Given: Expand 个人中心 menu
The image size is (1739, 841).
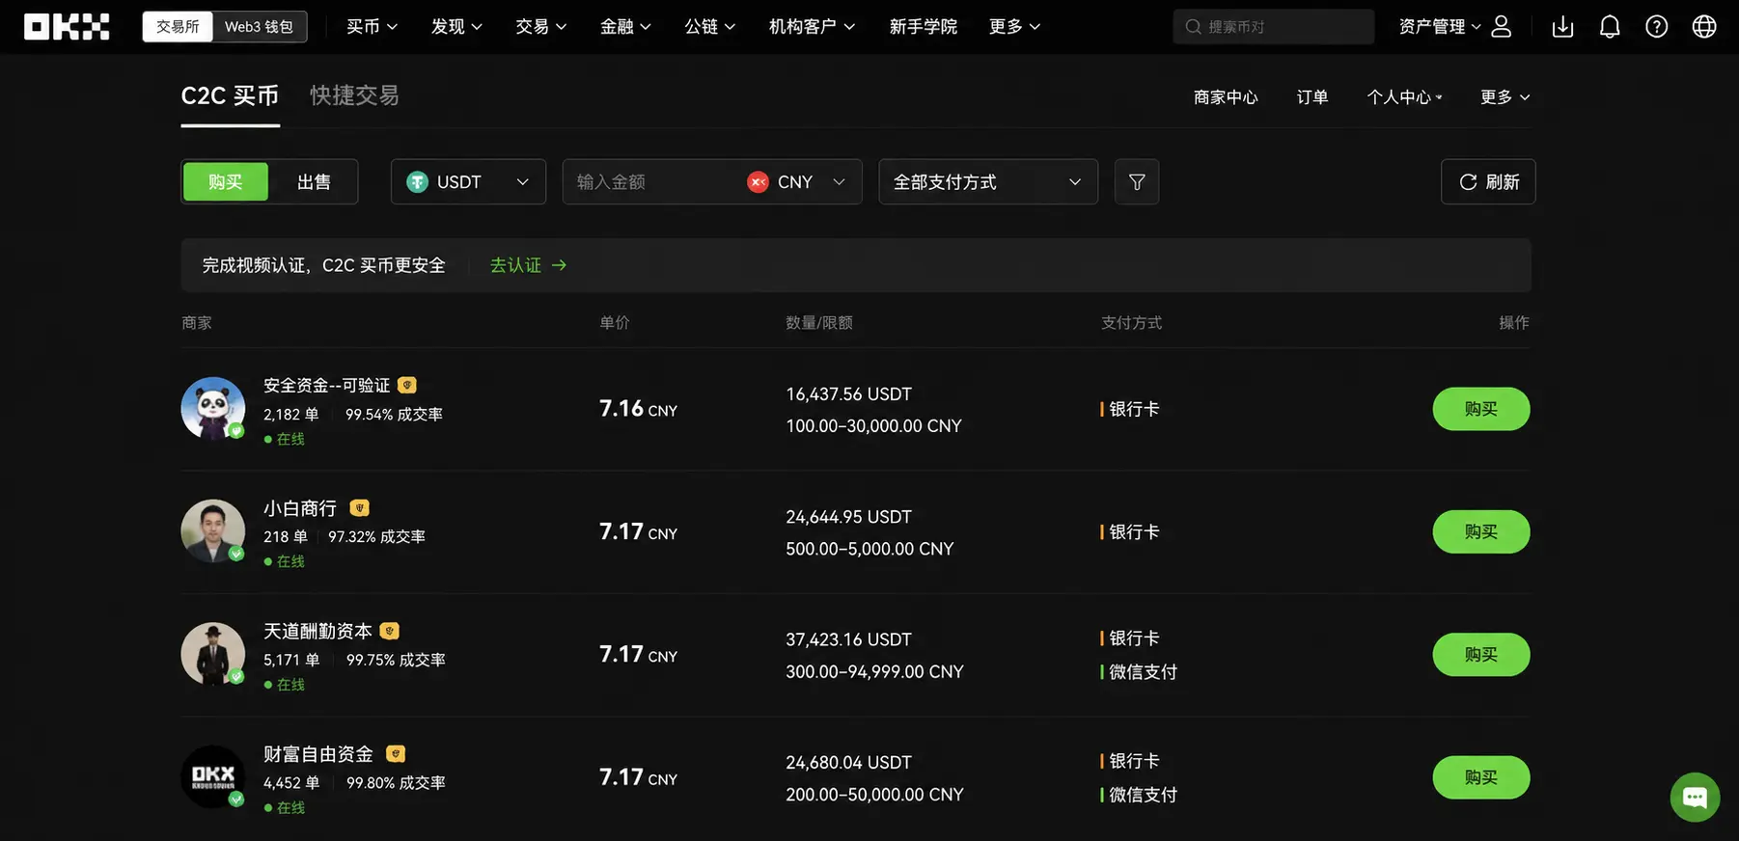Looking at the screenshot, I should pyautogui.click(x=1404, y=97).
